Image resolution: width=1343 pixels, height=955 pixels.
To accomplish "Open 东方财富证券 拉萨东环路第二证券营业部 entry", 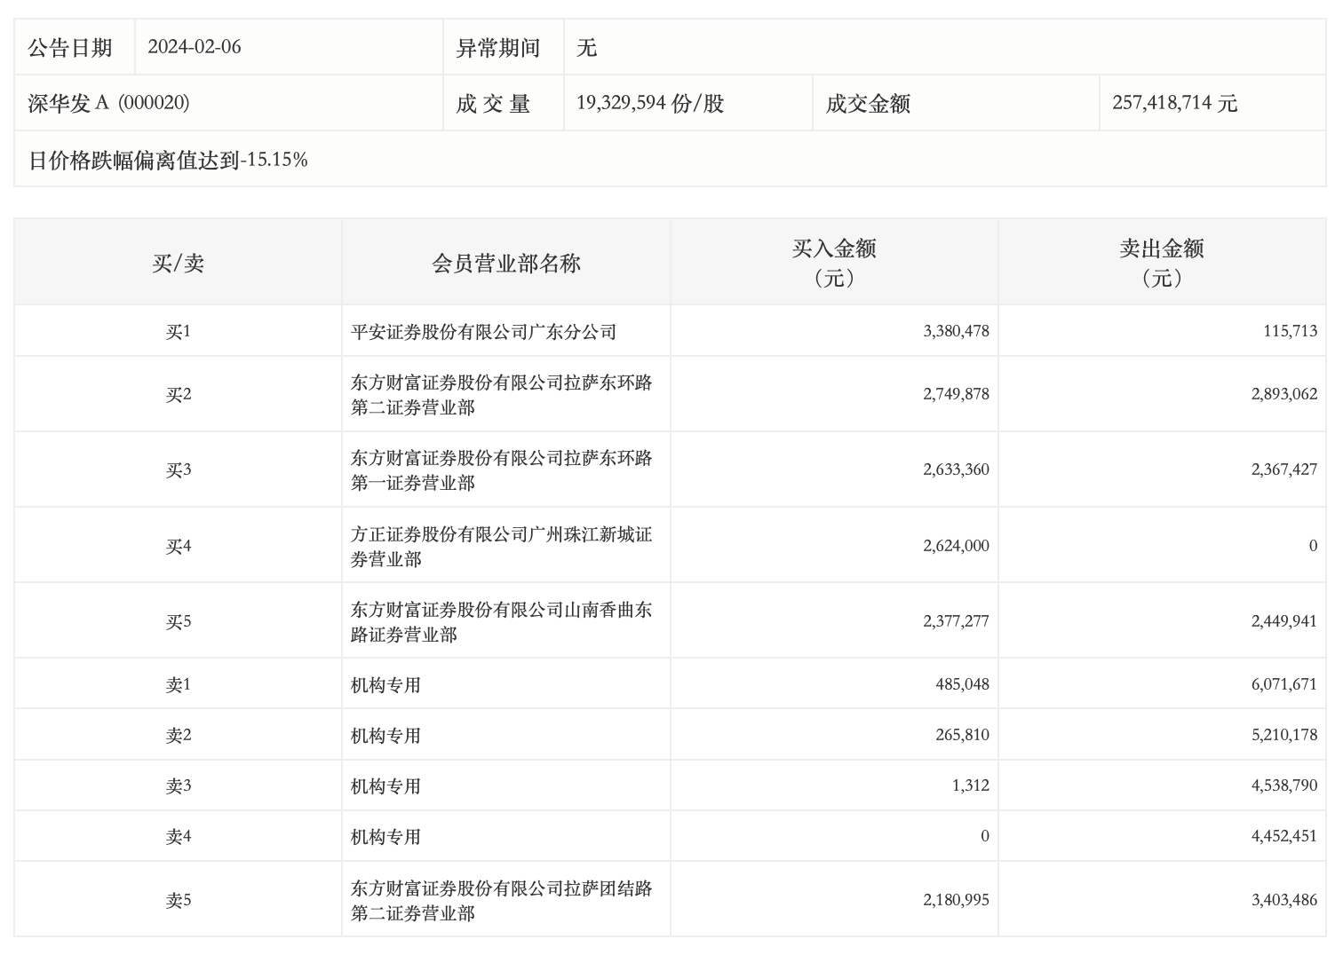I will 501,394.
